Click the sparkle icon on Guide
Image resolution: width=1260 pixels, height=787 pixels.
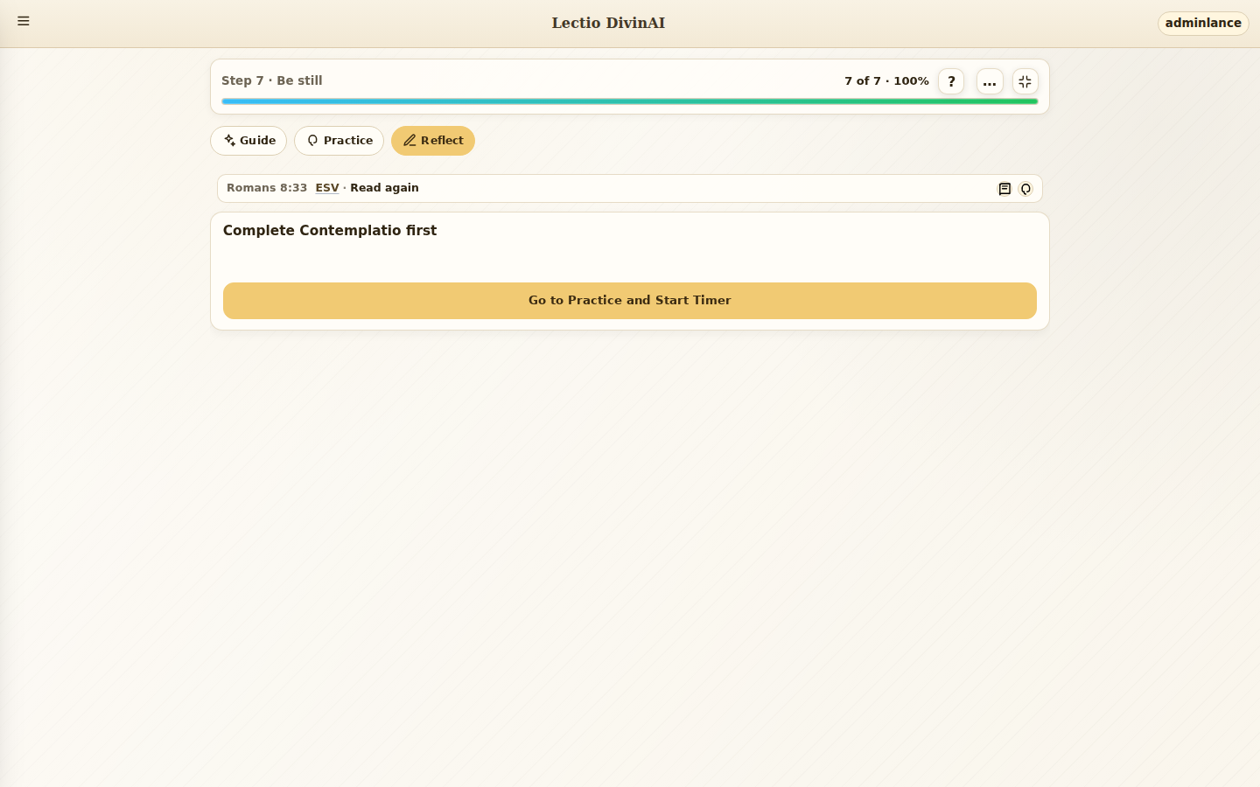(229, 141)
